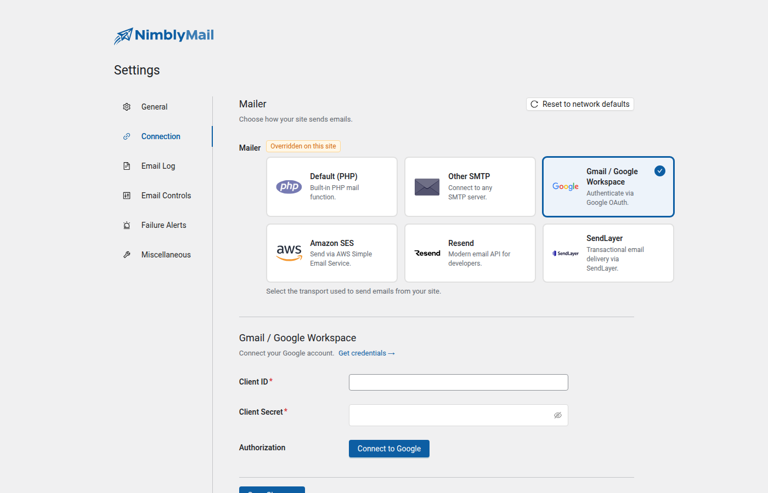Select the SendLayer mailer option
The width and height of the screenshot is (768, 493).
tap(608, 253)
